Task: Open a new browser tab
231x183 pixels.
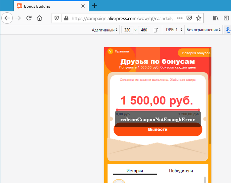Action: pos(94,6)
